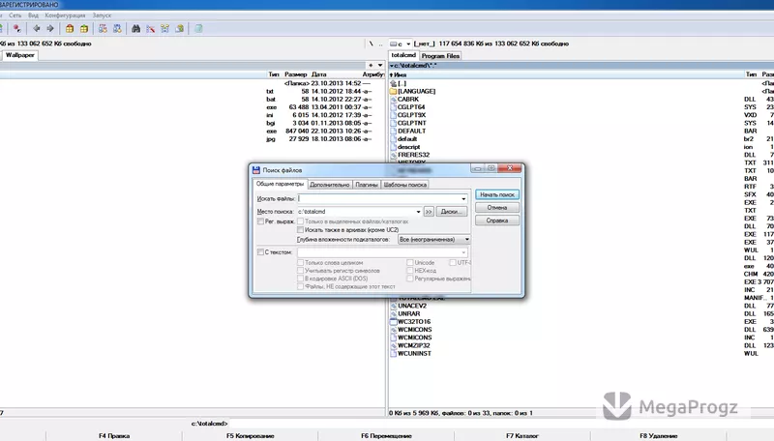
Task: Go back with the left arrow toolbar icon
Action: click(x=37, y=29)
